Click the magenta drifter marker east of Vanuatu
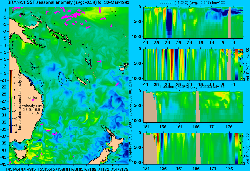The height and width of the screenshot is (171, 250). [99, 61]
